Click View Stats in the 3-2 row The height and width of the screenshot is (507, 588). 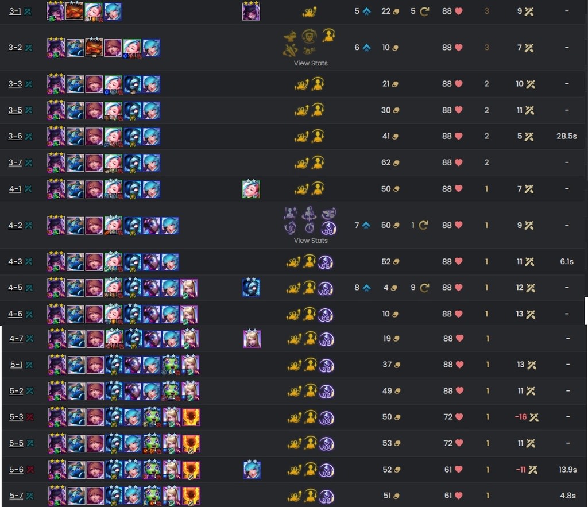(x=311, y=63)
